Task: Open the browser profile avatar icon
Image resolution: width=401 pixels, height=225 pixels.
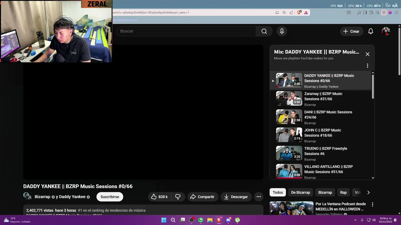Action: [x=390, y=12]
